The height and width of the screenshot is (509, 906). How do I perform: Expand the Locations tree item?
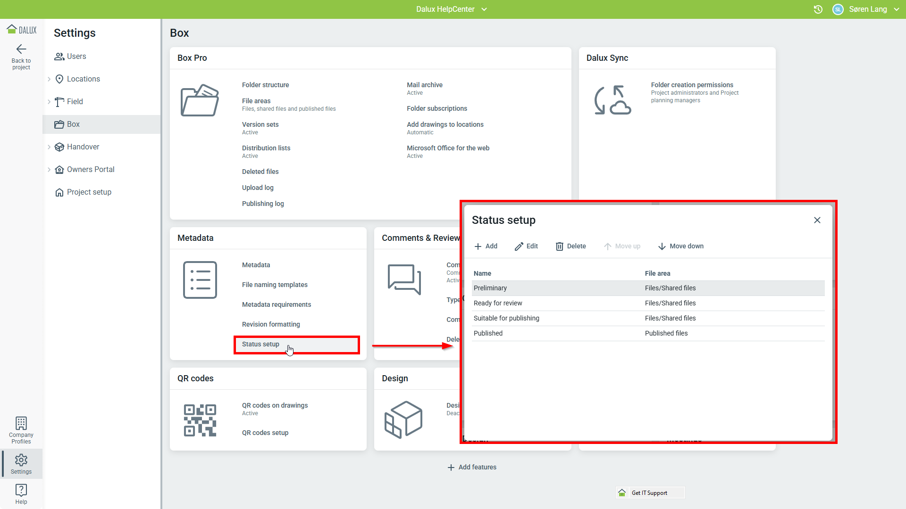pyautogui.click(x=49, y=79)
